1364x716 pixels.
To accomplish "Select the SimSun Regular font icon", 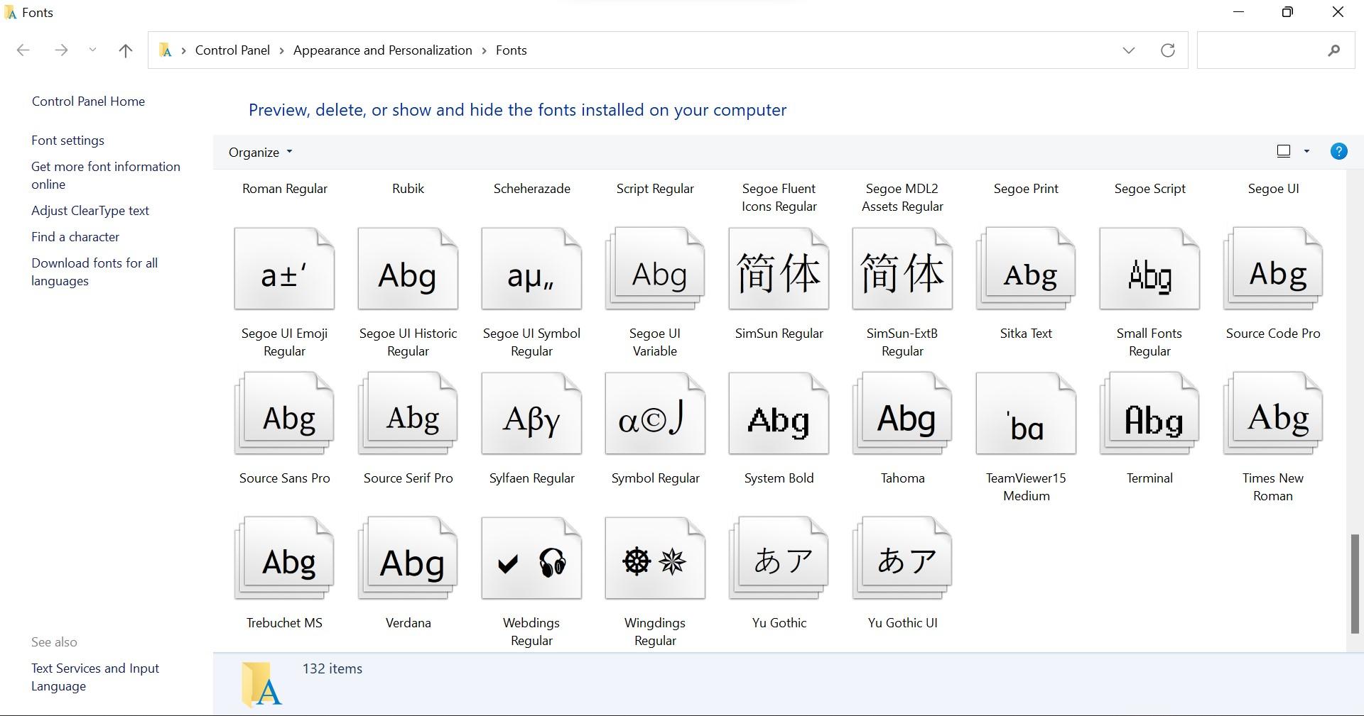I will point(778,270).
